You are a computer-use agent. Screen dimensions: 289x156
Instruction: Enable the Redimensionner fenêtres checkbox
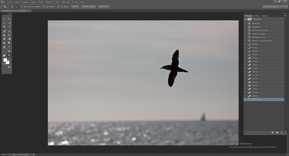(x=22, y=6)
